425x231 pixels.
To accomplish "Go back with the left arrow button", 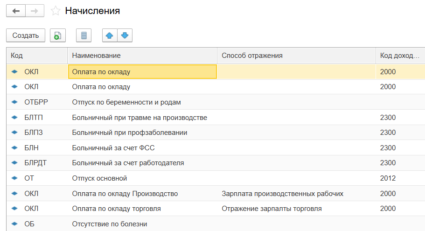I will pyautogui.click(x=16, y=11).
